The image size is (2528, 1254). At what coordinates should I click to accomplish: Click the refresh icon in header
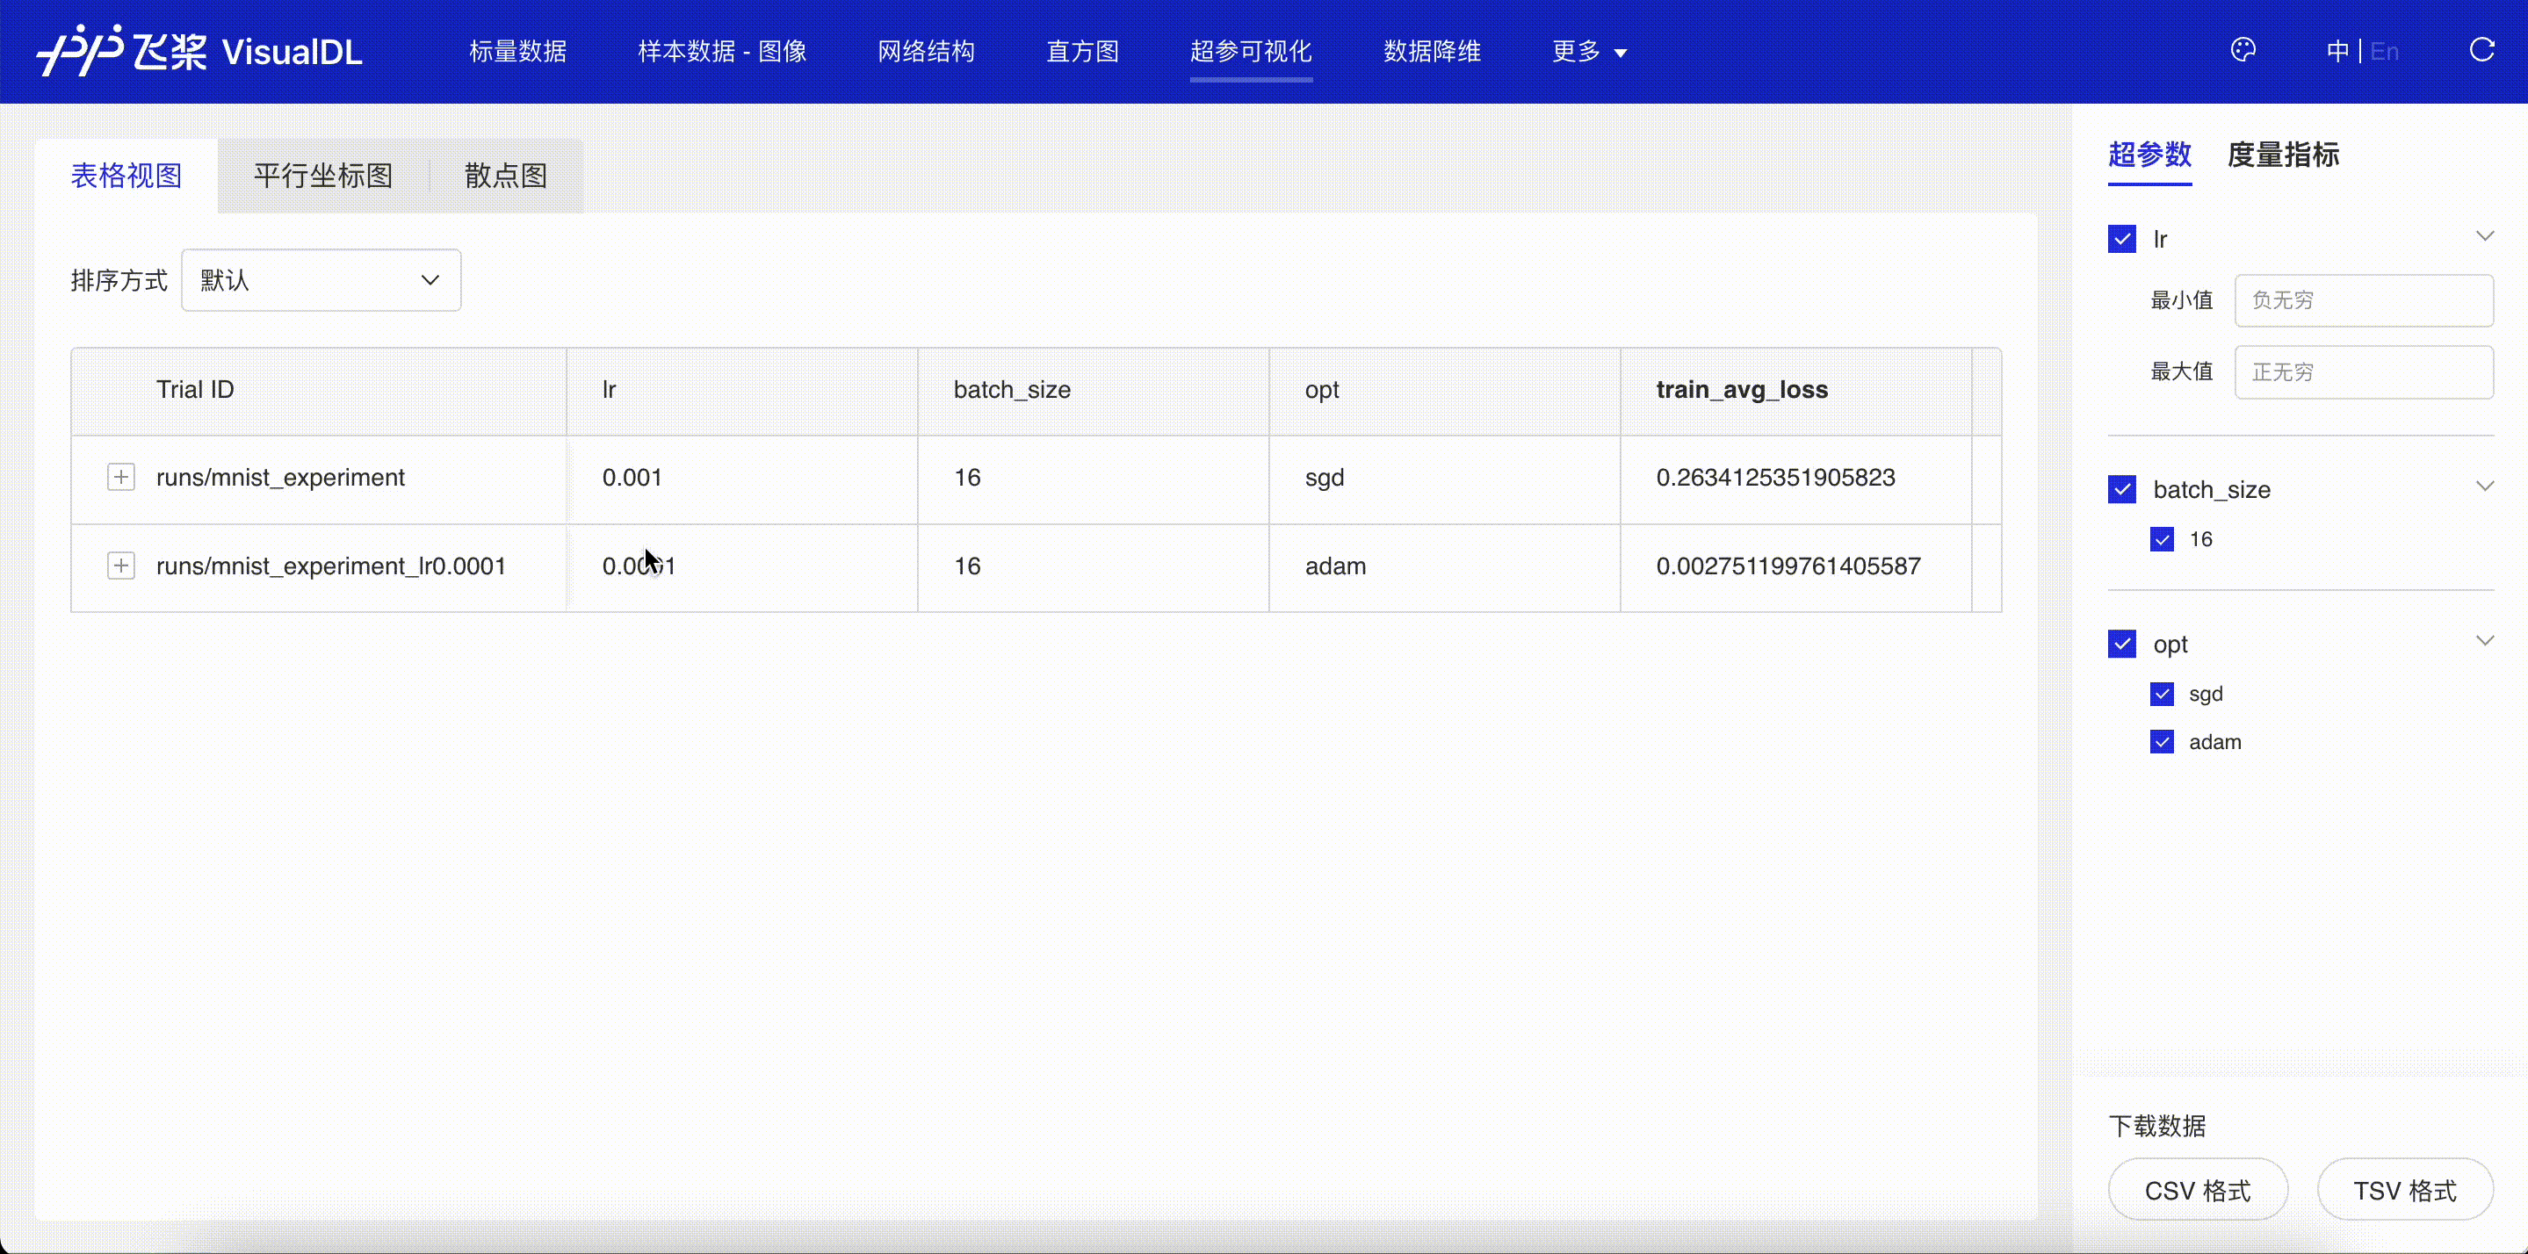tap(2481, 50)
